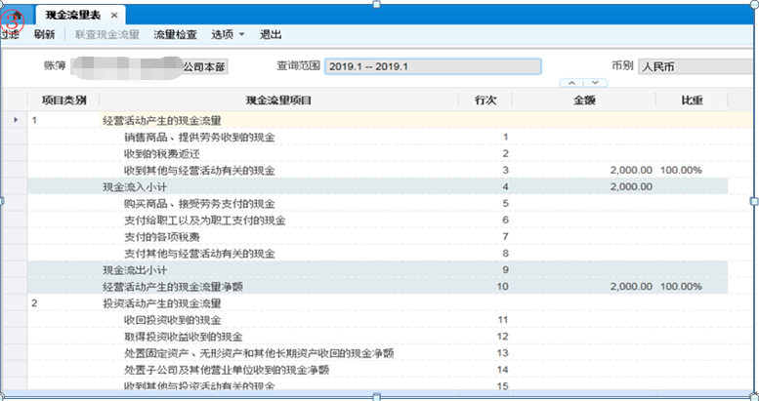Screen dimensions: 759x401
Task: Select the 现金流入小计 row
Action: pyautogui.click(x=136, y=186)
